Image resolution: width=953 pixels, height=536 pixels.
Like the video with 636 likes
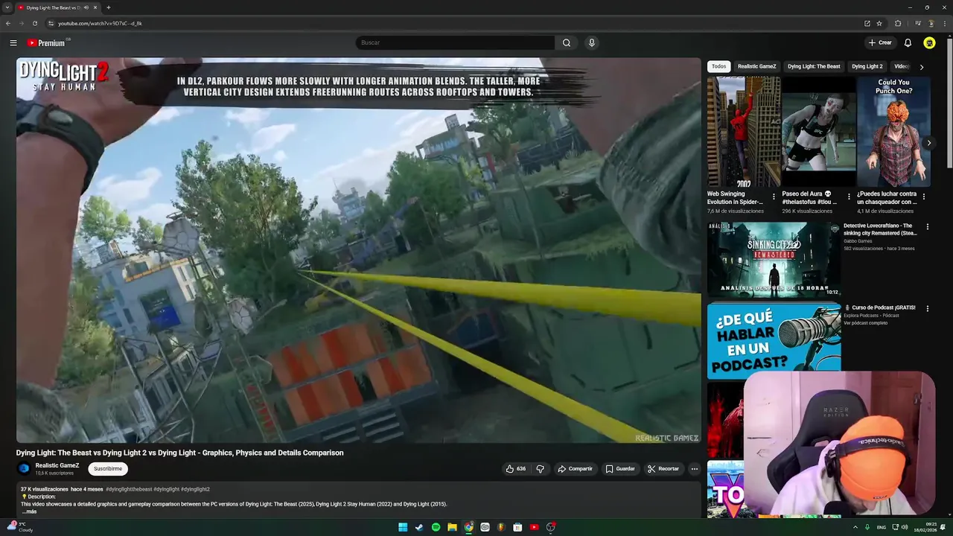click(516, 469)
